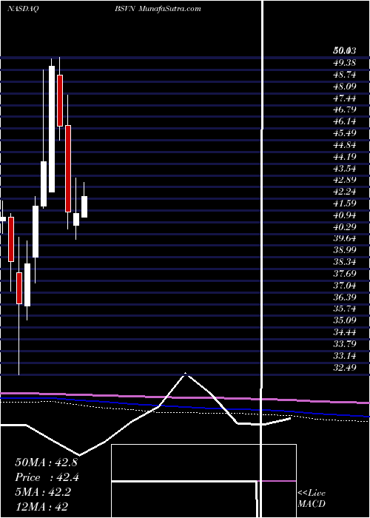Click the 49.38 price axis label
This screenshot has height=518, width=370.
[x=345, y=63]
